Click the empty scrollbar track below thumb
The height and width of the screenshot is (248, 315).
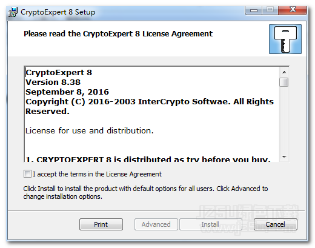point(284,119)
